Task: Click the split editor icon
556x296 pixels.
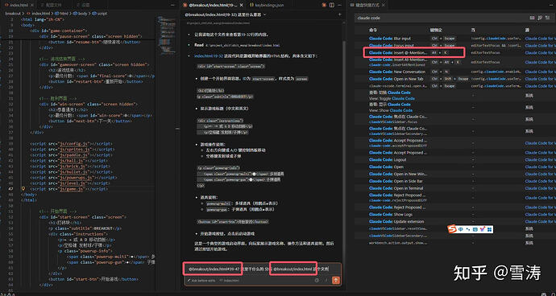Action: [332, 6]
